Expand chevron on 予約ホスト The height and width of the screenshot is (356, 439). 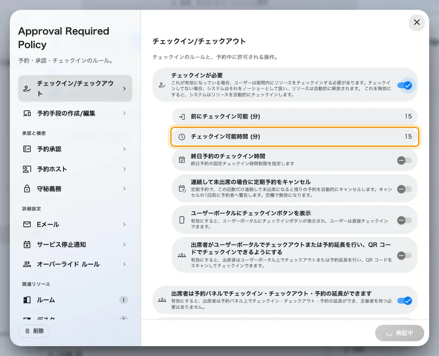tap(124, 169)
